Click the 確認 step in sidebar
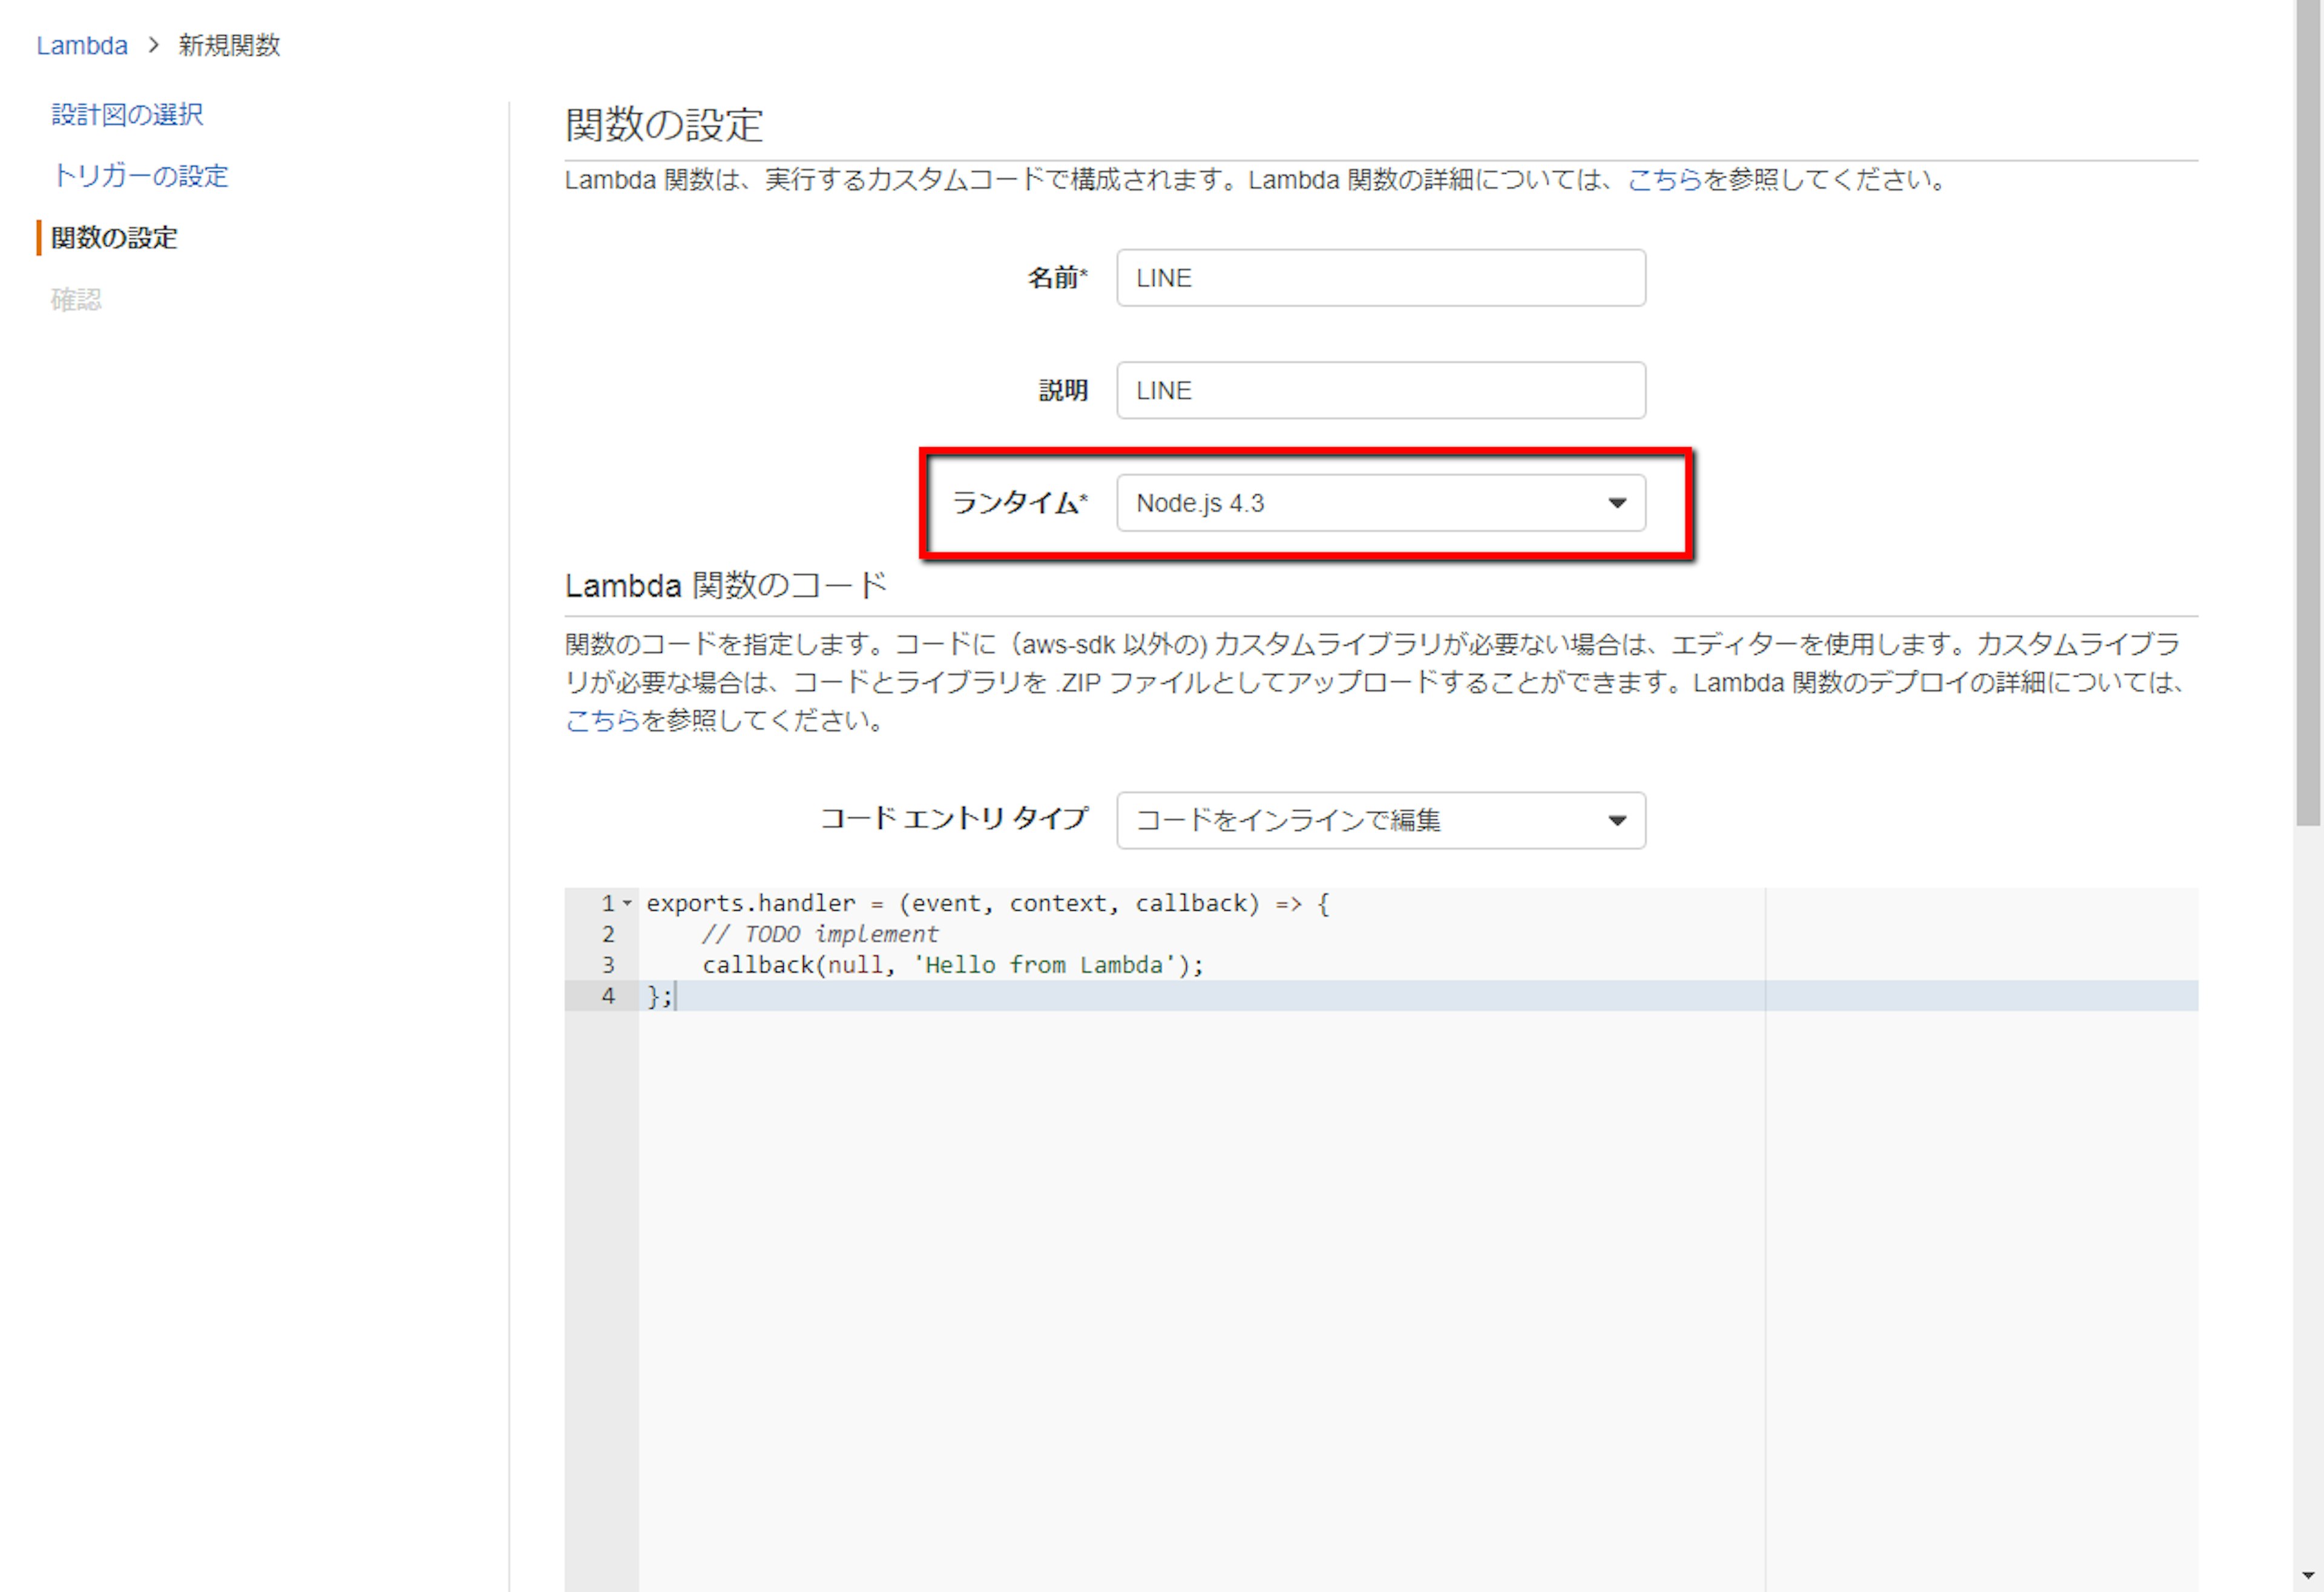Viewport: 2324px width, 1592px height. tap(76, 299)
